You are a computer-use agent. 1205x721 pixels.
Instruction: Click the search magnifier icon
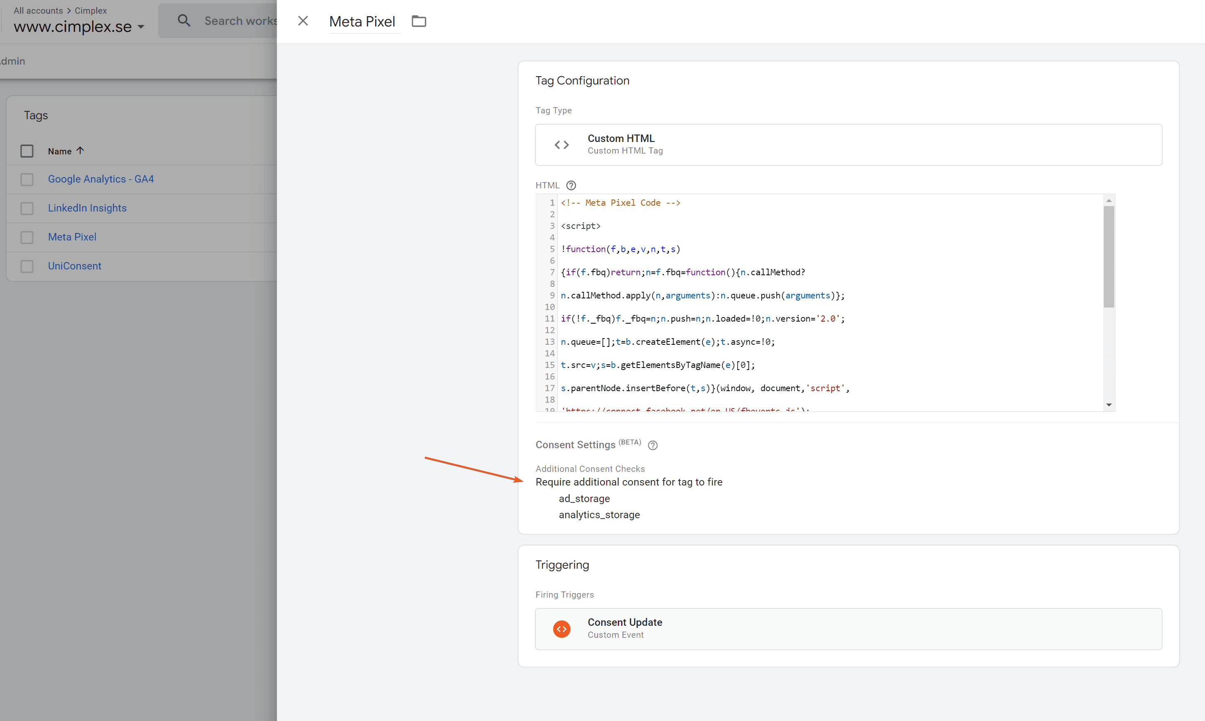point(184,21)
